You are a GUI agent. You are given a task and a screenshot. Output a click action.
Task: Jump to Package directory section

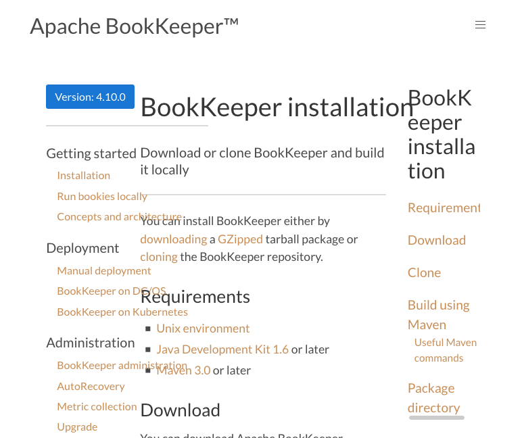click(434, 398)
